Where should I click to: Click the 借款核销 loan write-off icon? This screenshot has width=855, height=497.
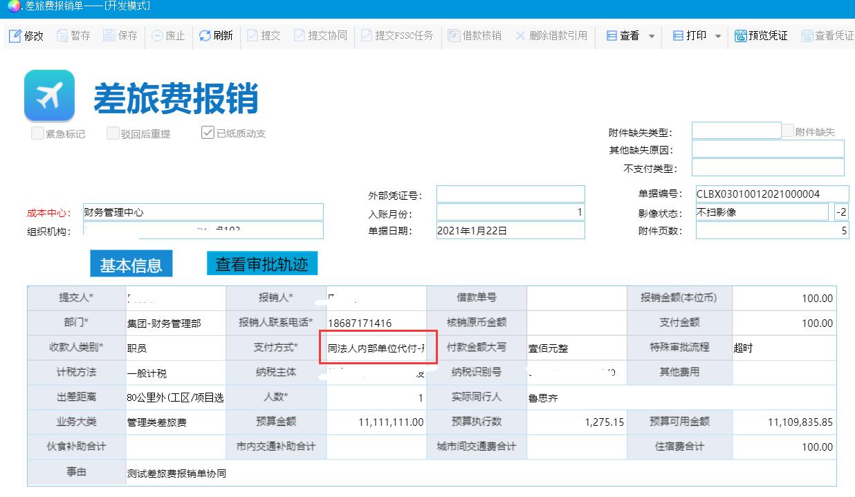tap(454, 36)
